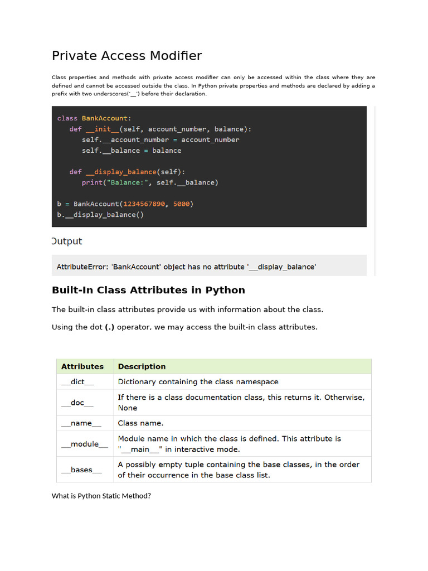Click the 'If there is a class documentation' description
This screenshot has height=571, width=428.
(241, 403)
